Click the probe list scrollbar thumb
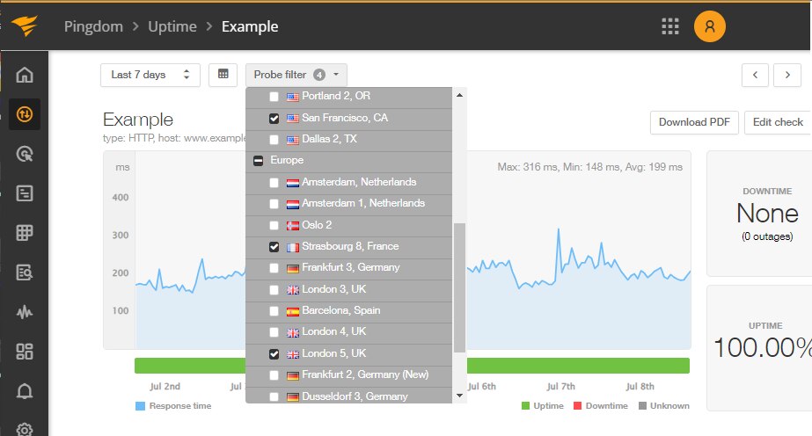Viewport: 812px width, 436px height. [x=459, y=288]
